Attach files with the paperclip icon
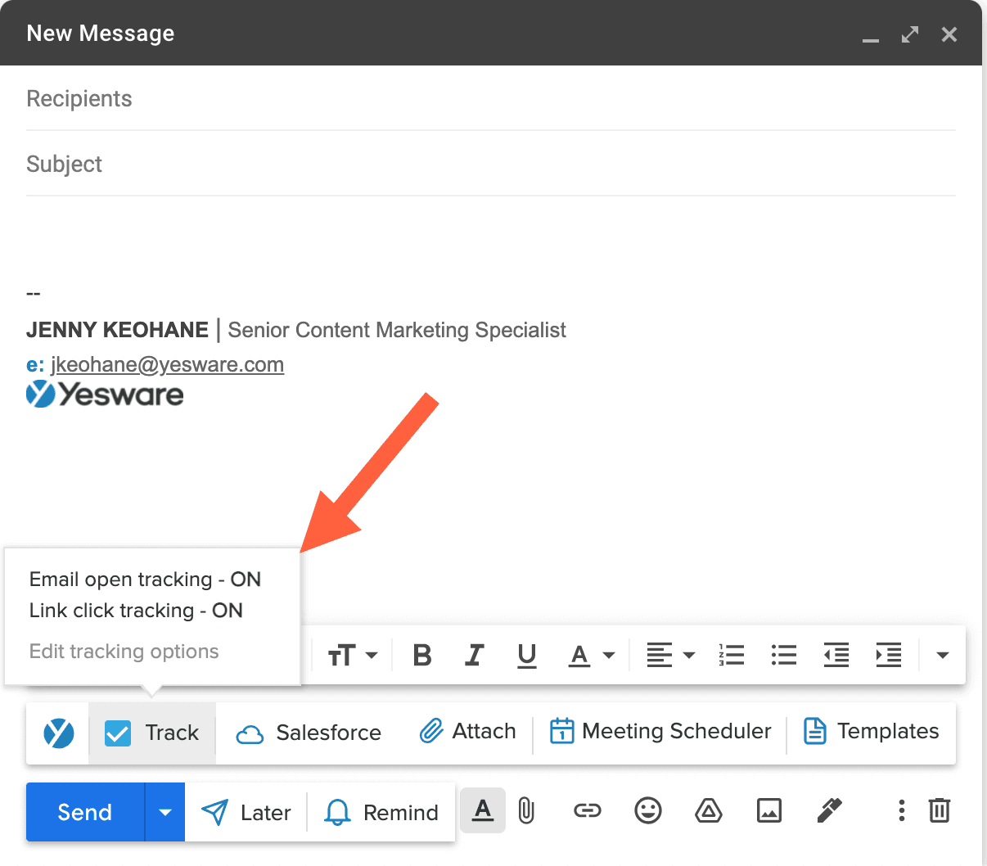This screenshot has width=987, height=866. tap(526, 811)
